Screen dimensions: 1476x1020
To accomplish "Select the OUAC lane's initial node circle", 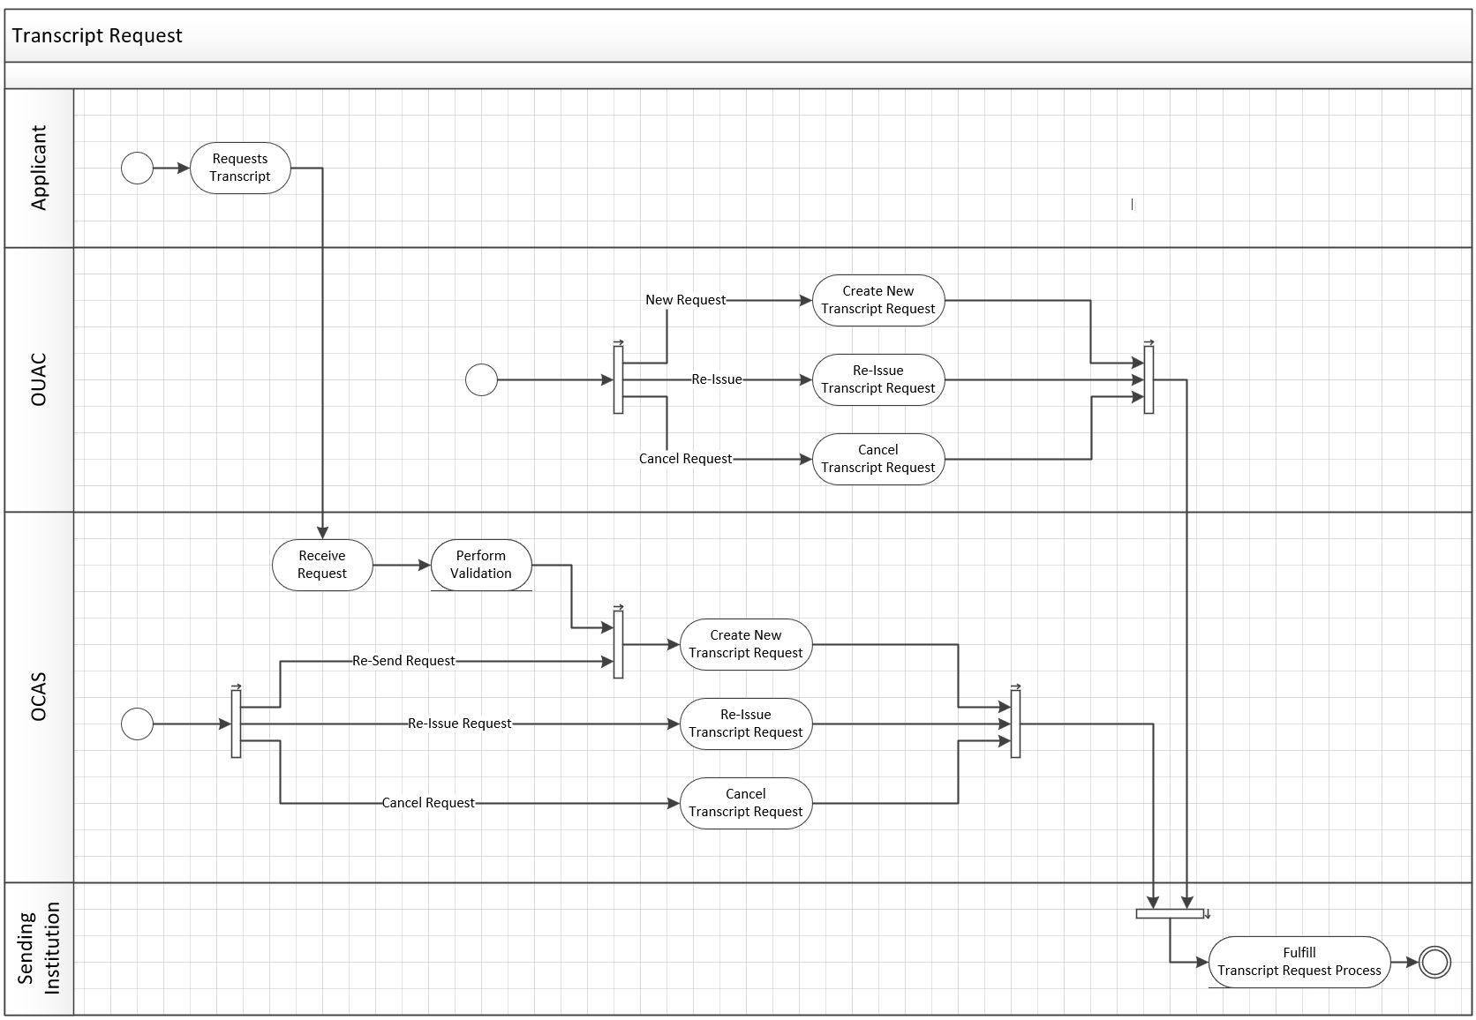I will pos(481,379).
